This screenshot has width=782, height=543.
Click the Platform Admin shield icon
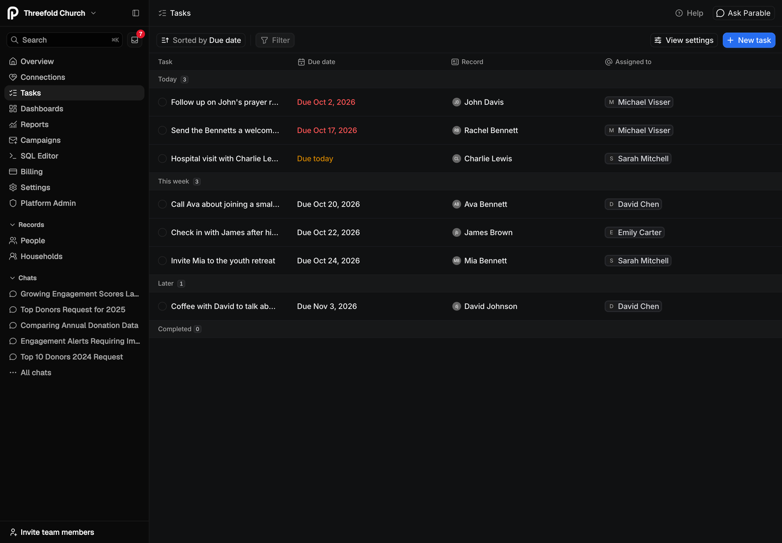(x=13, y=203)
